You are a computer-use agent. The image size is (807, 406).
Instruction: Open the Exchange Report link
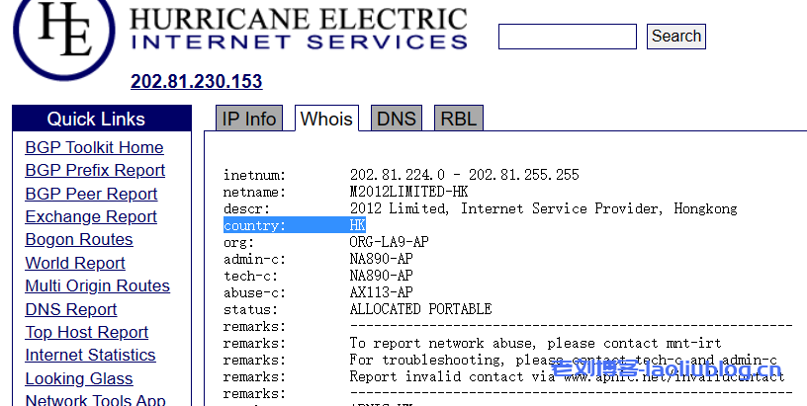coord(91,216)
